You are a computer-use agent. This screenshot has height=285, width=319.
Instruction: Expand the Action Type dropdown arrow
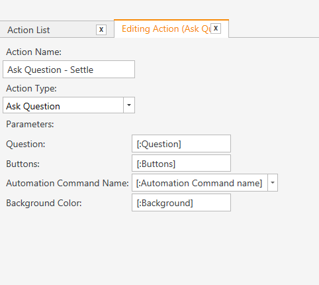click(x=129, y=105)
